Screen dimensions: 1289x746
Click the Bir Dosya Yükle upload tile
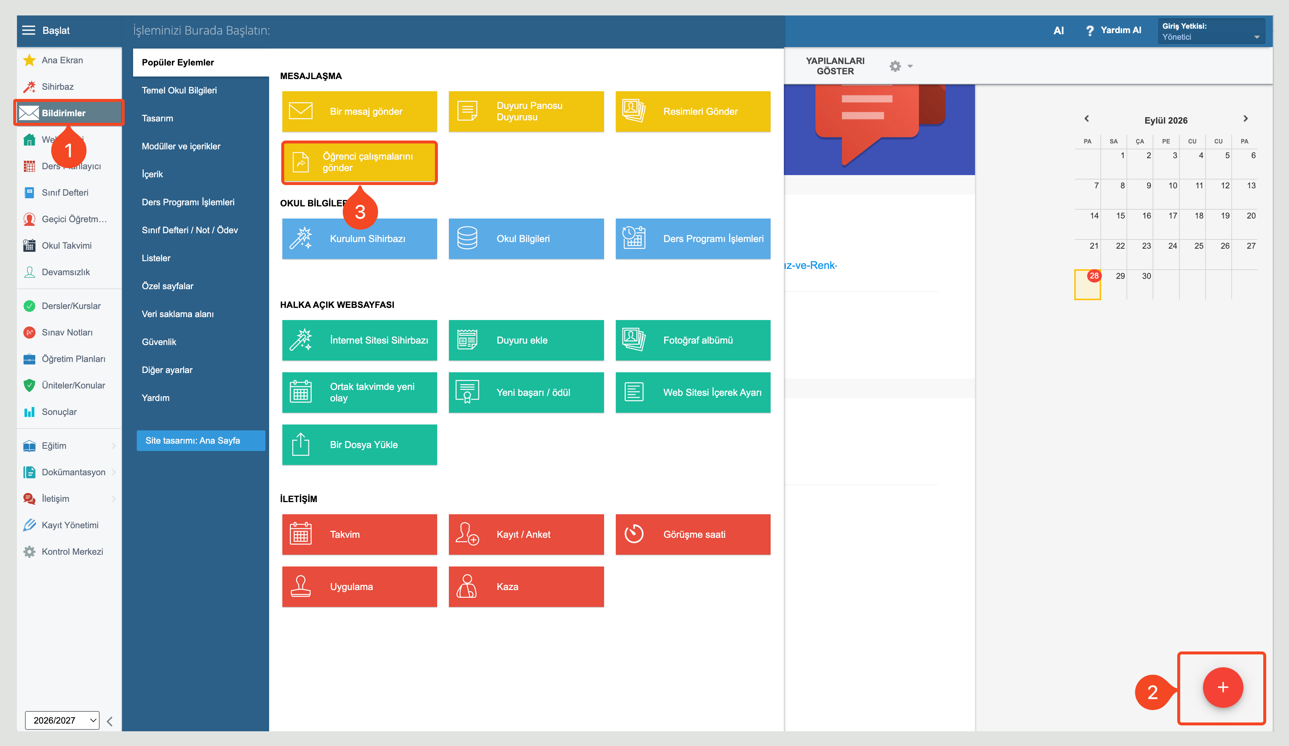pos(359,445)
